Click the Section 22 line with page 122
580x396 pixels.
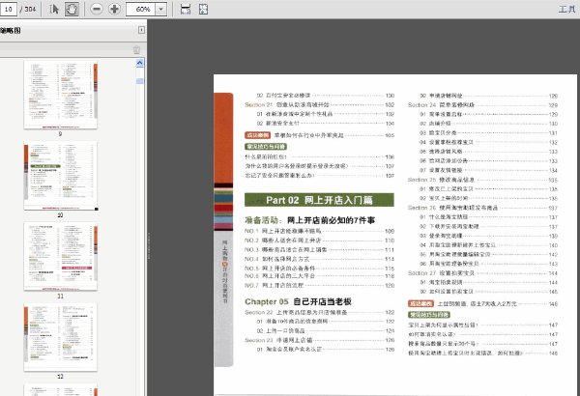coord(319,312)
